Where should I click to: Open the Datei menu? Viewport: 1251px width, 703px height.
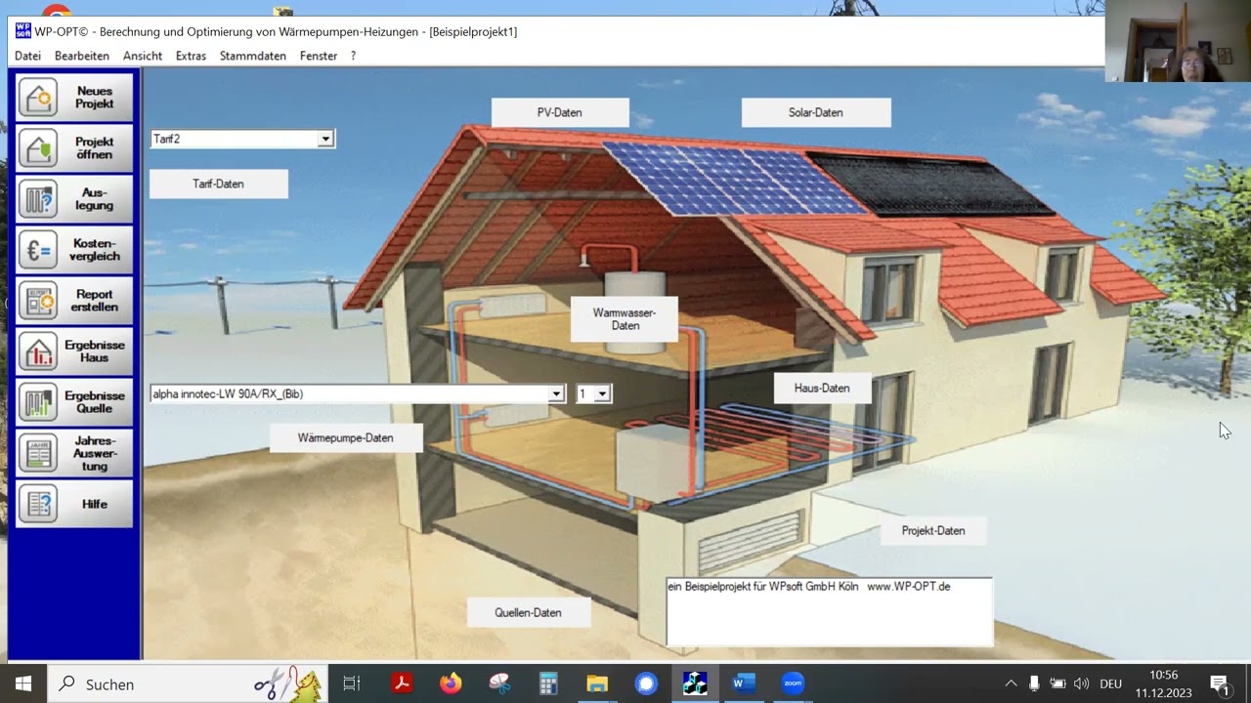(x=28, y=56)
